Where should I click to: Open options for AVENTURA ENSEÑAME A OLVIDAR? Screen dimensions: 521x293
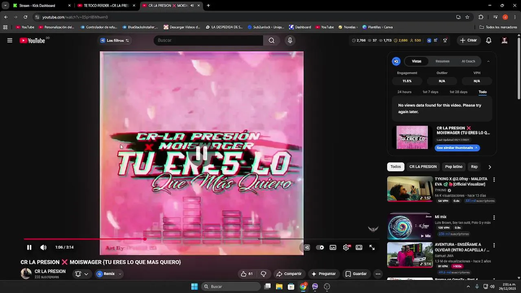coord(494,245)
